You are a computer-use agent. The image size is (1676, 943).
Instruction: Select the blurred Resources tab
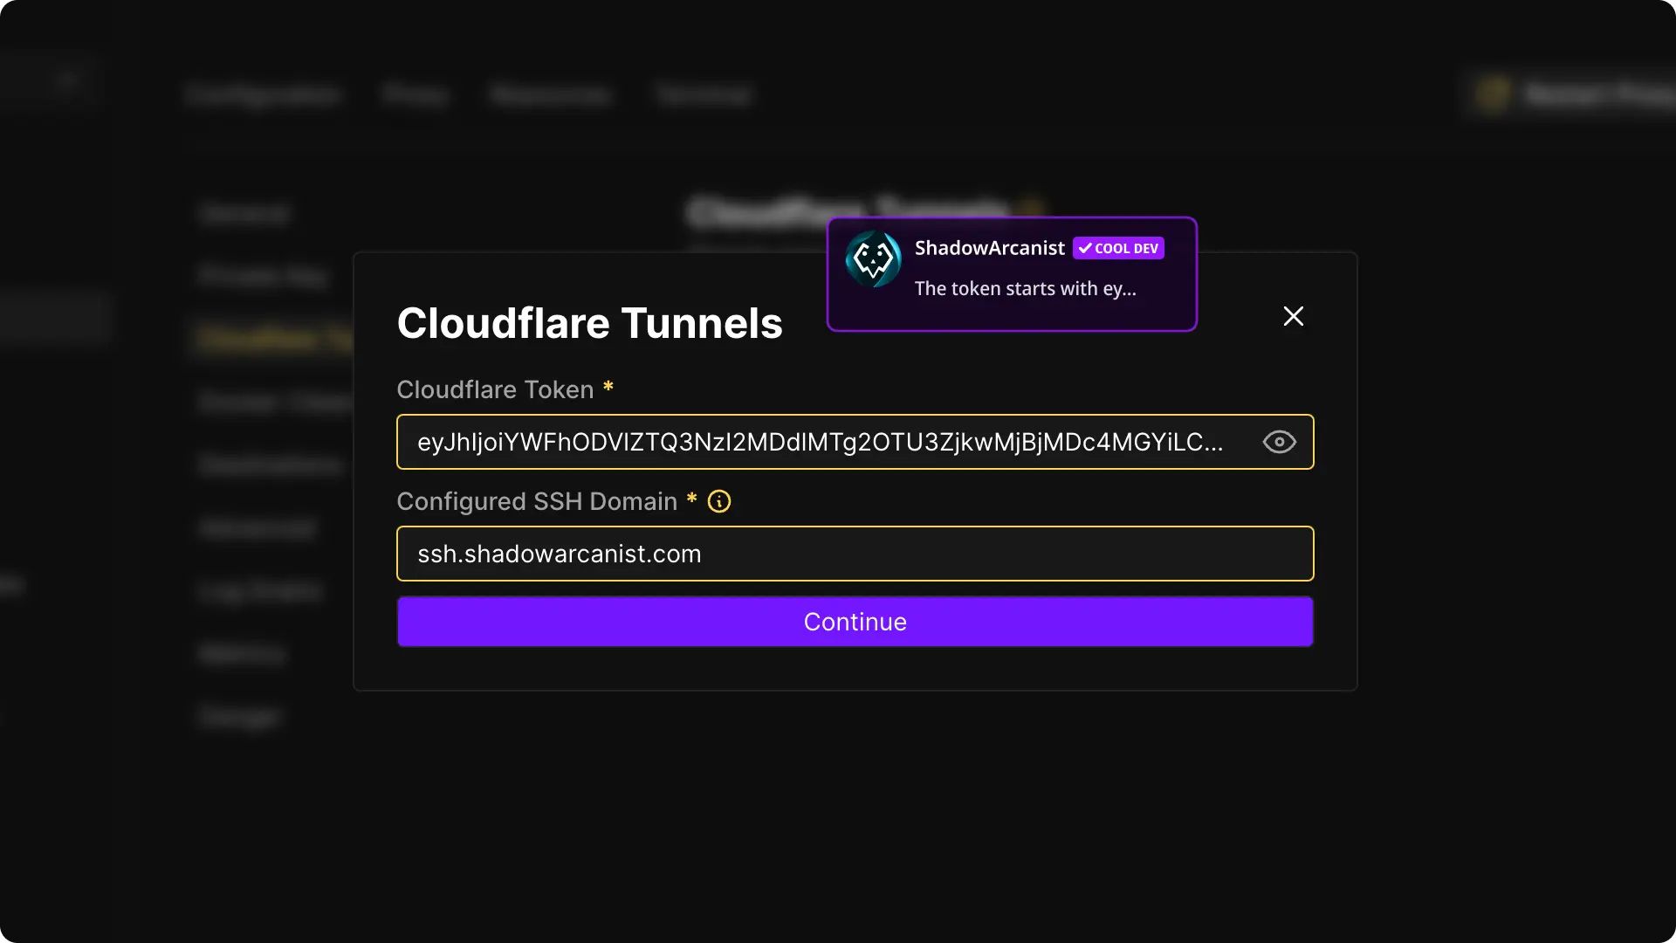click(x=551, y=94)
